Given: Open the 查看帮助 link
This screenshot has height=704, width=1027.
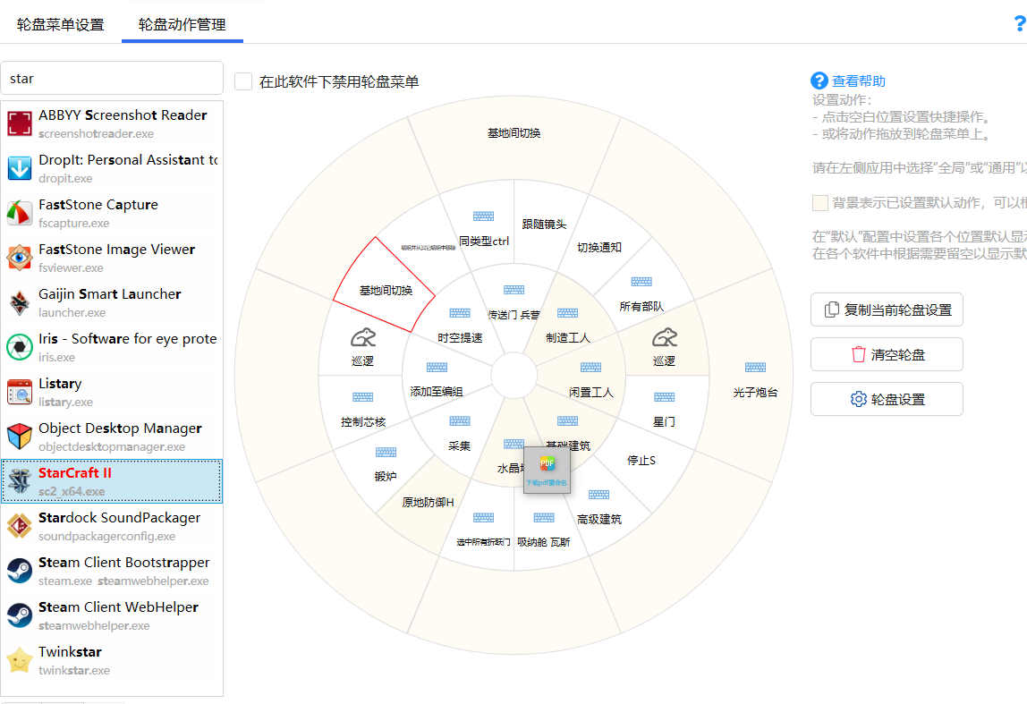Looking at the screenshot, I should click(x=859, y=81).
